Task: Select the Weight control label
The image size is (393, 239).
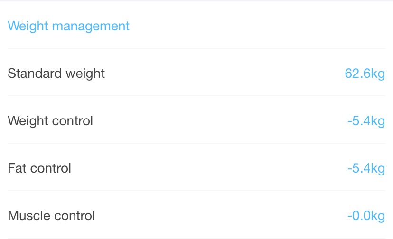Action: tap(50, 121)
